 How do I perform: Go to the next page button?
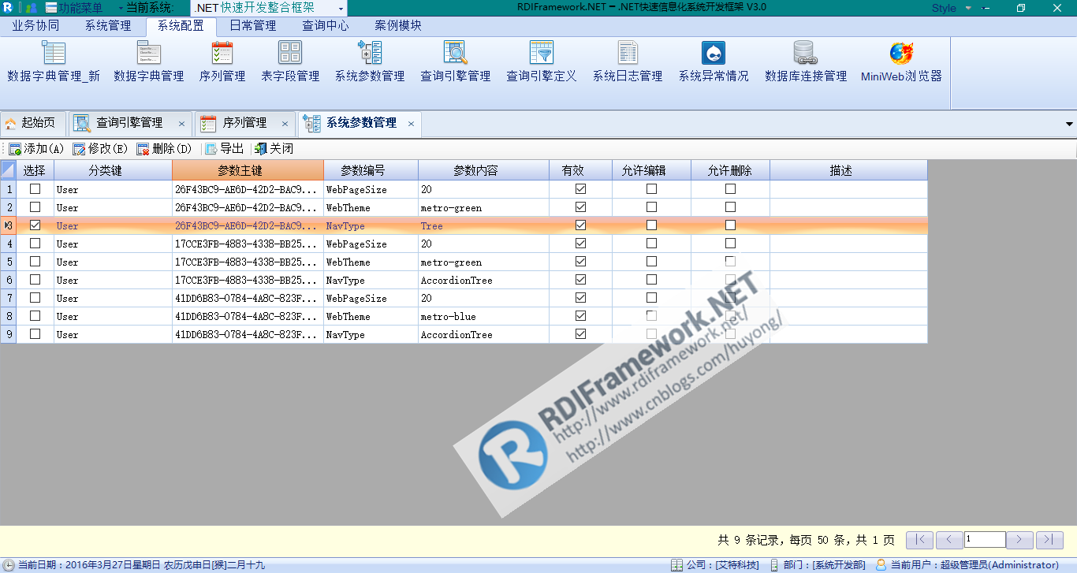tap(1020, 540)
